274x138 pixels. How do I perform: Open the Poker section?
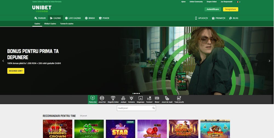104,18
